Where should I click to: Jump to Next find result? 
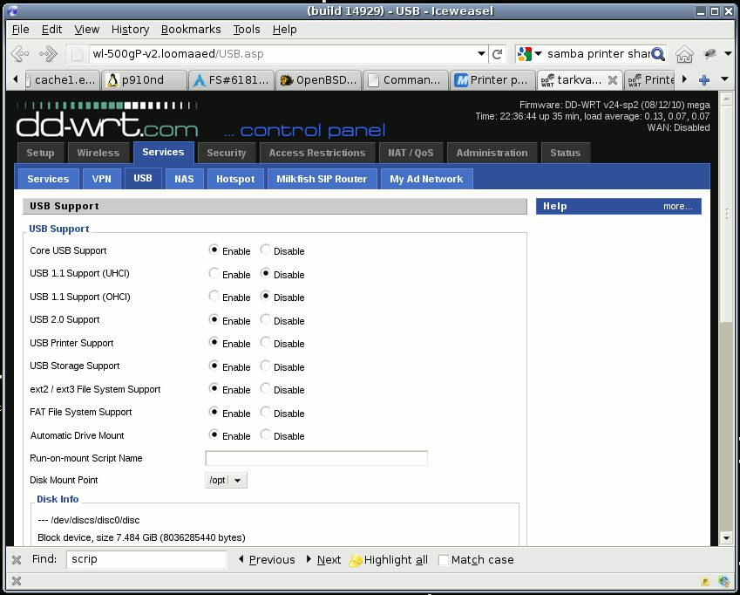pyautogui.click(x=323, y=559)
